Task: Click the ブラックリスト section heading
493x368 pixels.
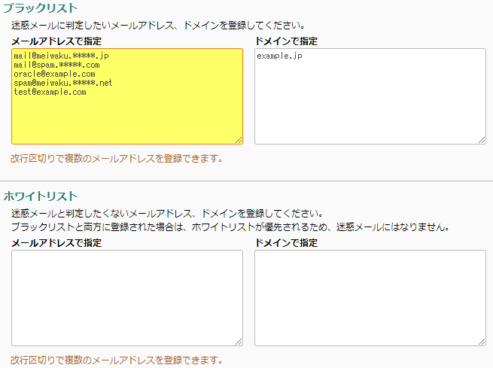Action: click(40, 8)
